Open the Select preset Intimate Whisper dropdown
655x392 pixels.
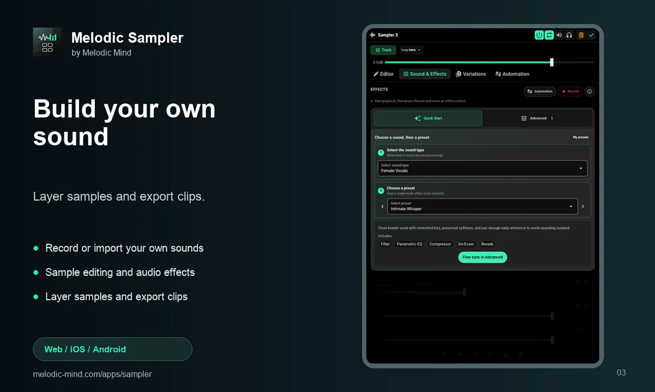[x=482, y=206]
